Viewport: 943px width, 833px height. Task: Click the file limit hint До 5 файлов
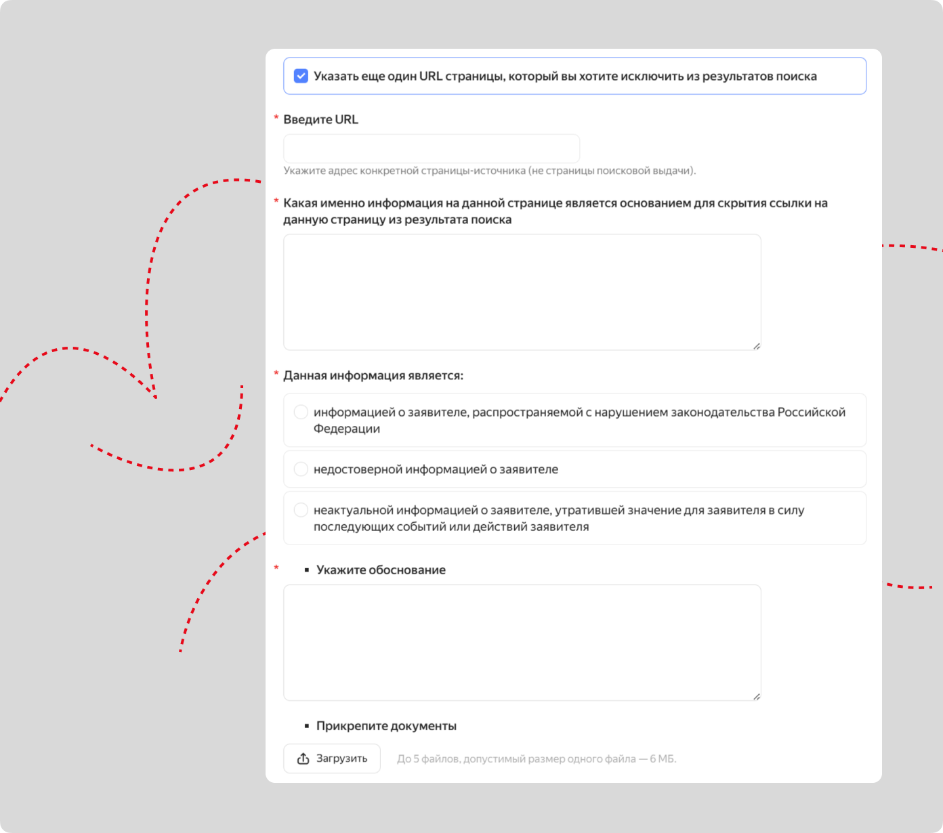(x=537, y=759)
